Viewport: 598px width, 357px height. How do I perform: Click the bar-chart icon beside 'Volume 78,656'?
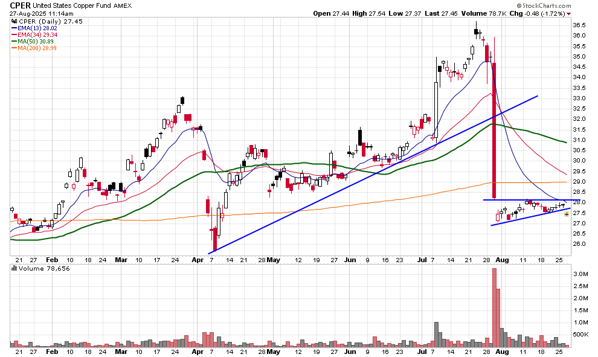(x=14, y=268)
